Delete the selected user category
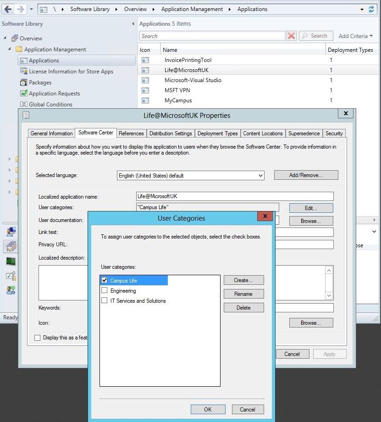 click(243, 308)
